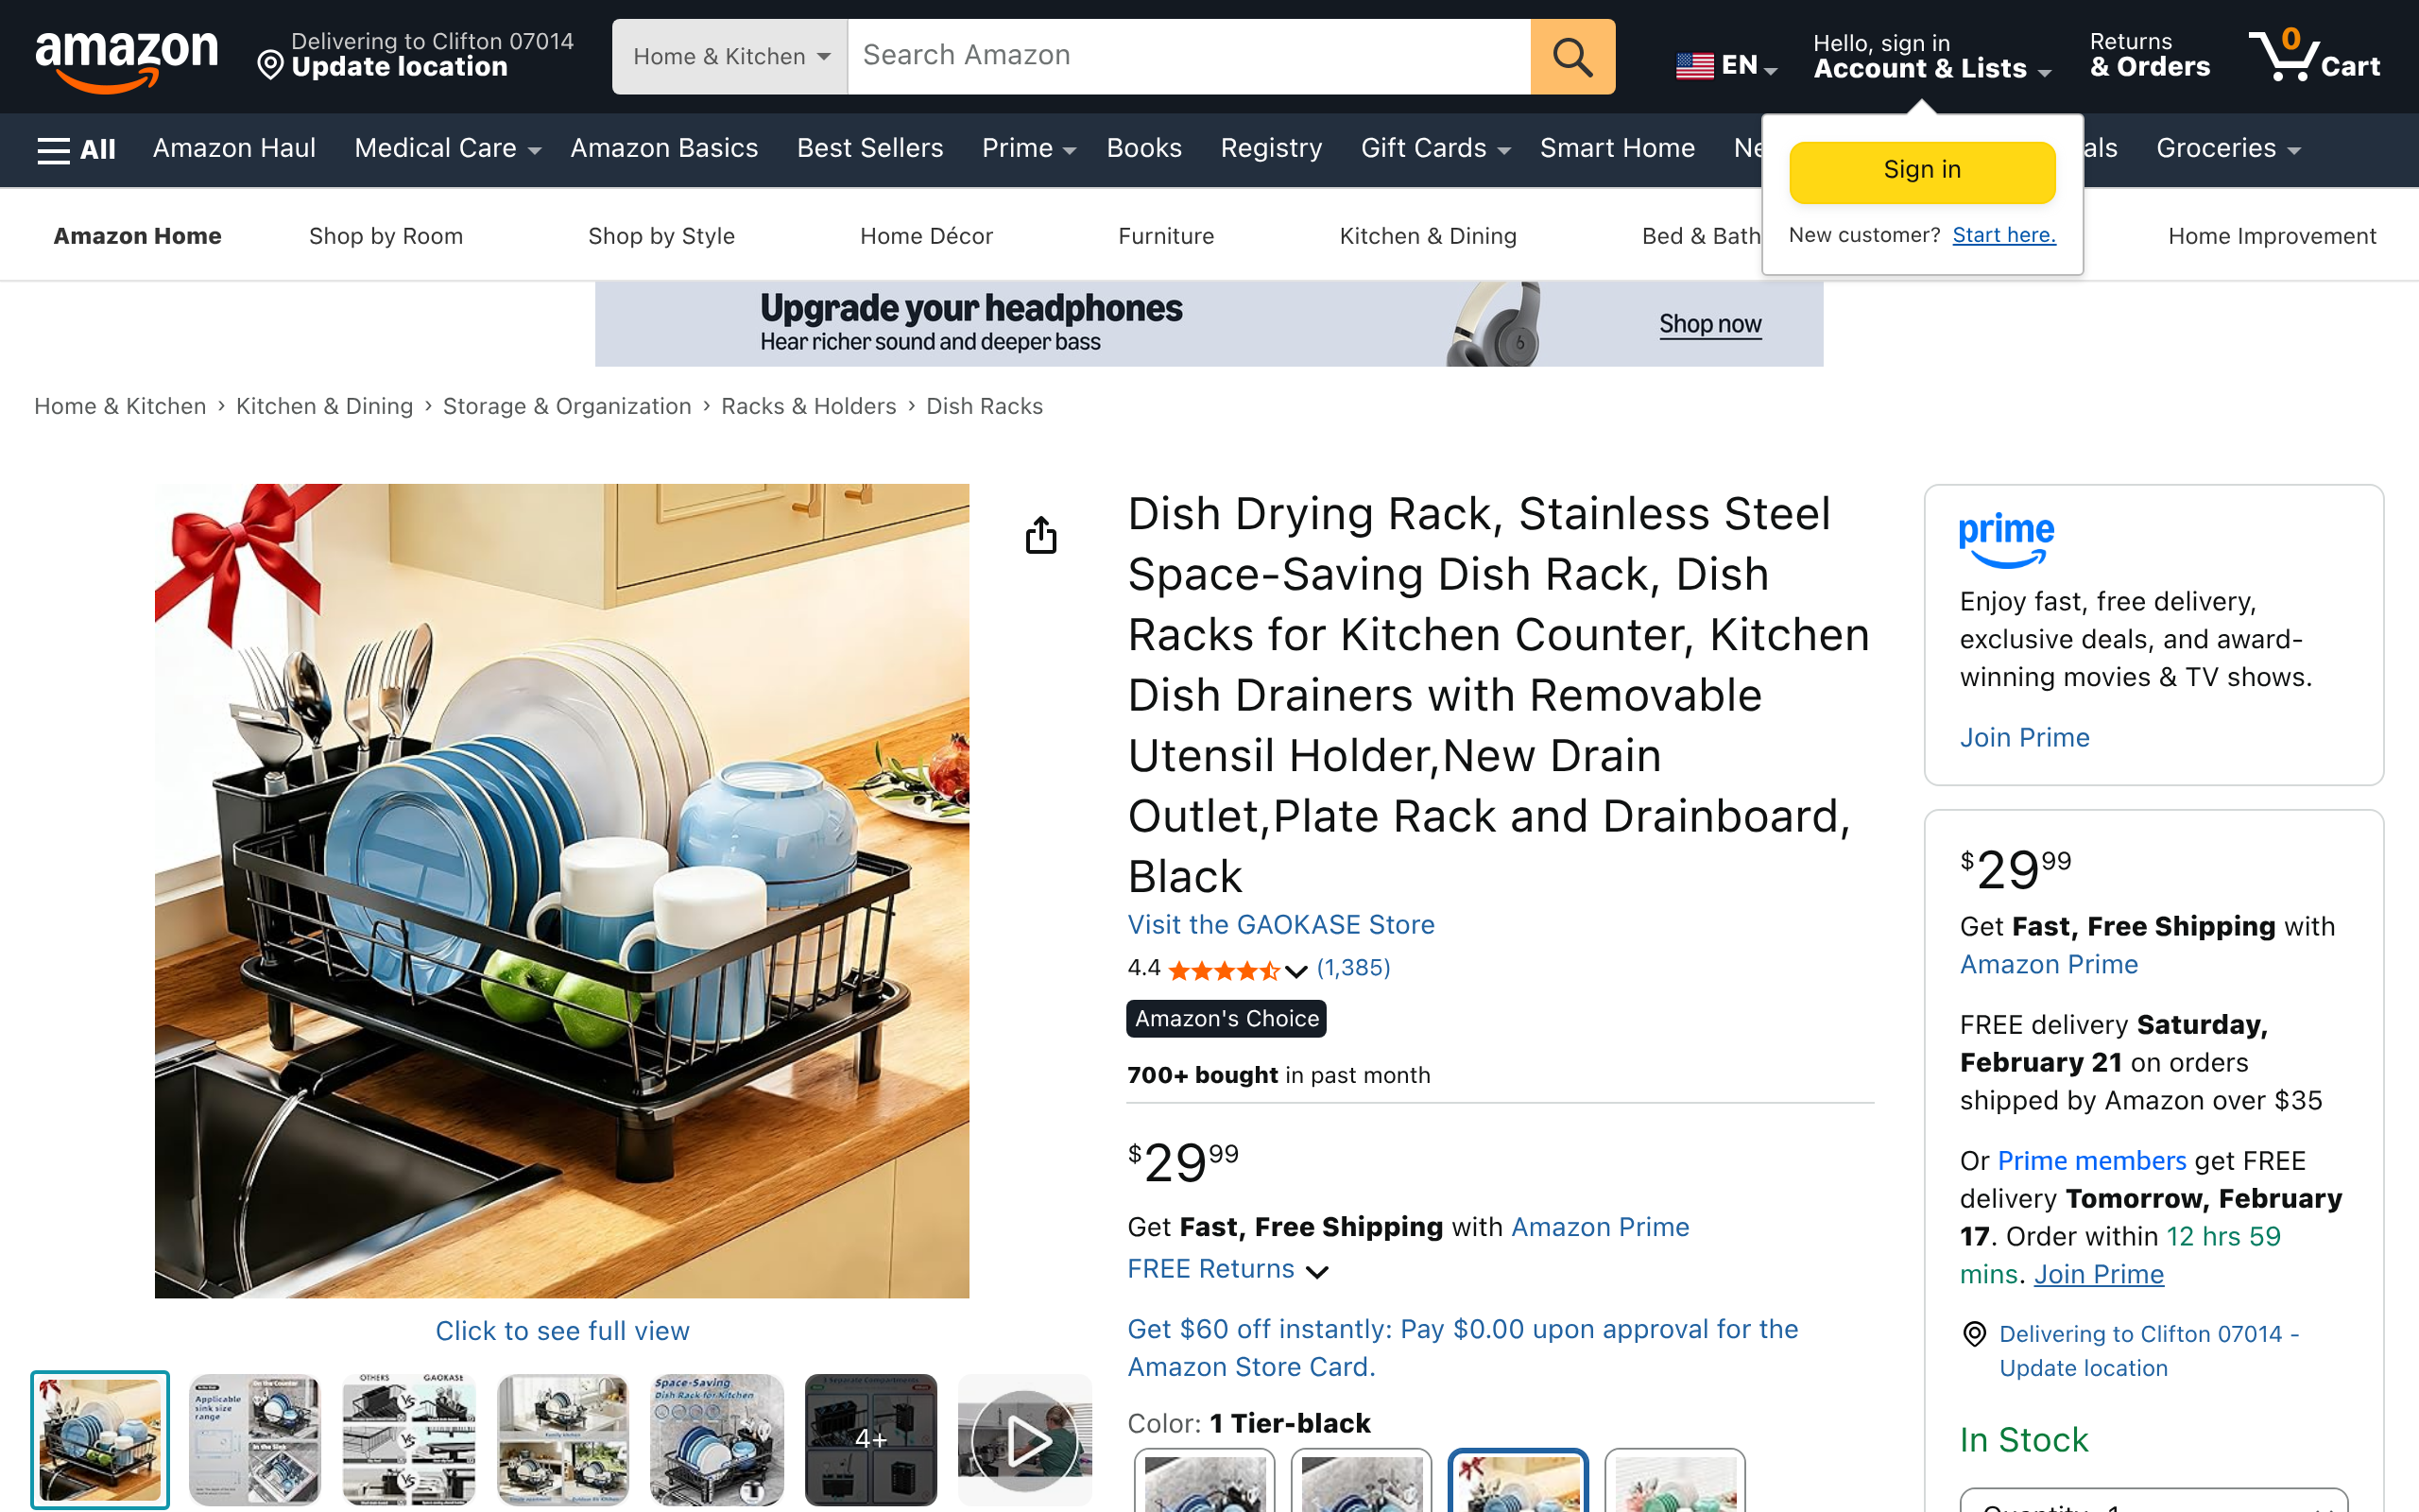Click the prime logo in sidebar
Image resolution: width=2419 pixels, height=1512 pixels.
[x=2005, y=539]
